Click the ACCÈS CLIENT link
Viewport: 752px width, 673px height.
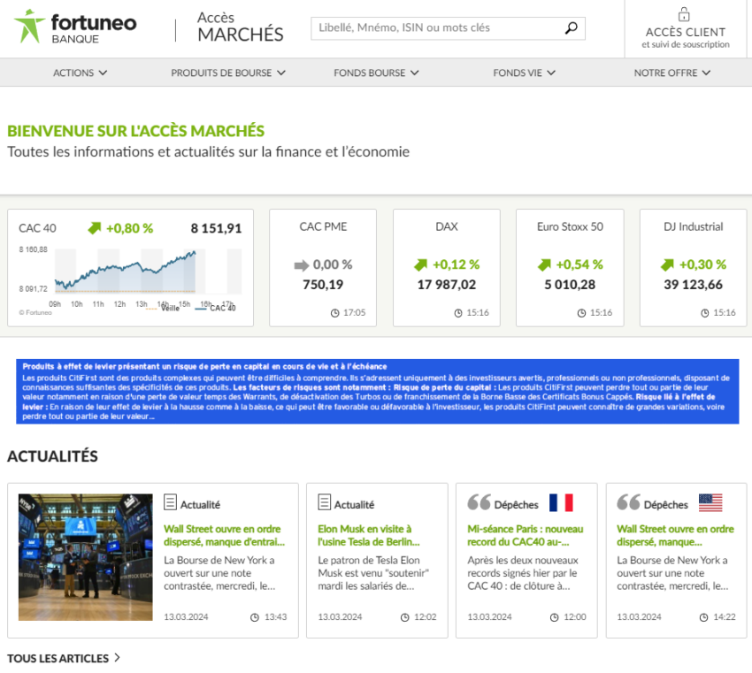686,32
